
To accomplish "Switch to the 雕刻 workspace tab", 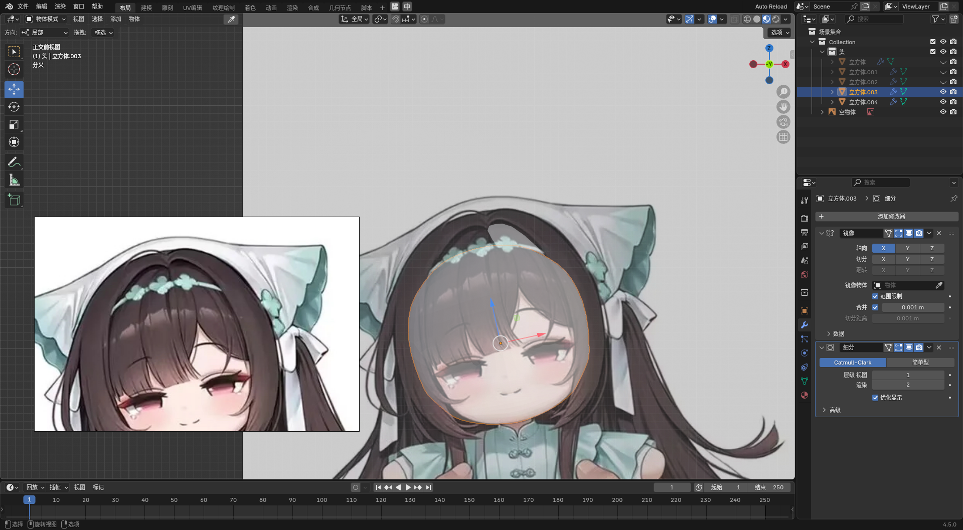I will (x=168, y=8).
